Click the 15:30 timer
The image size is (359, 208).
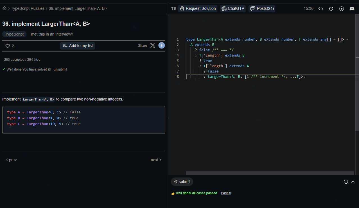pyautogui.click(x=309, y=8)
